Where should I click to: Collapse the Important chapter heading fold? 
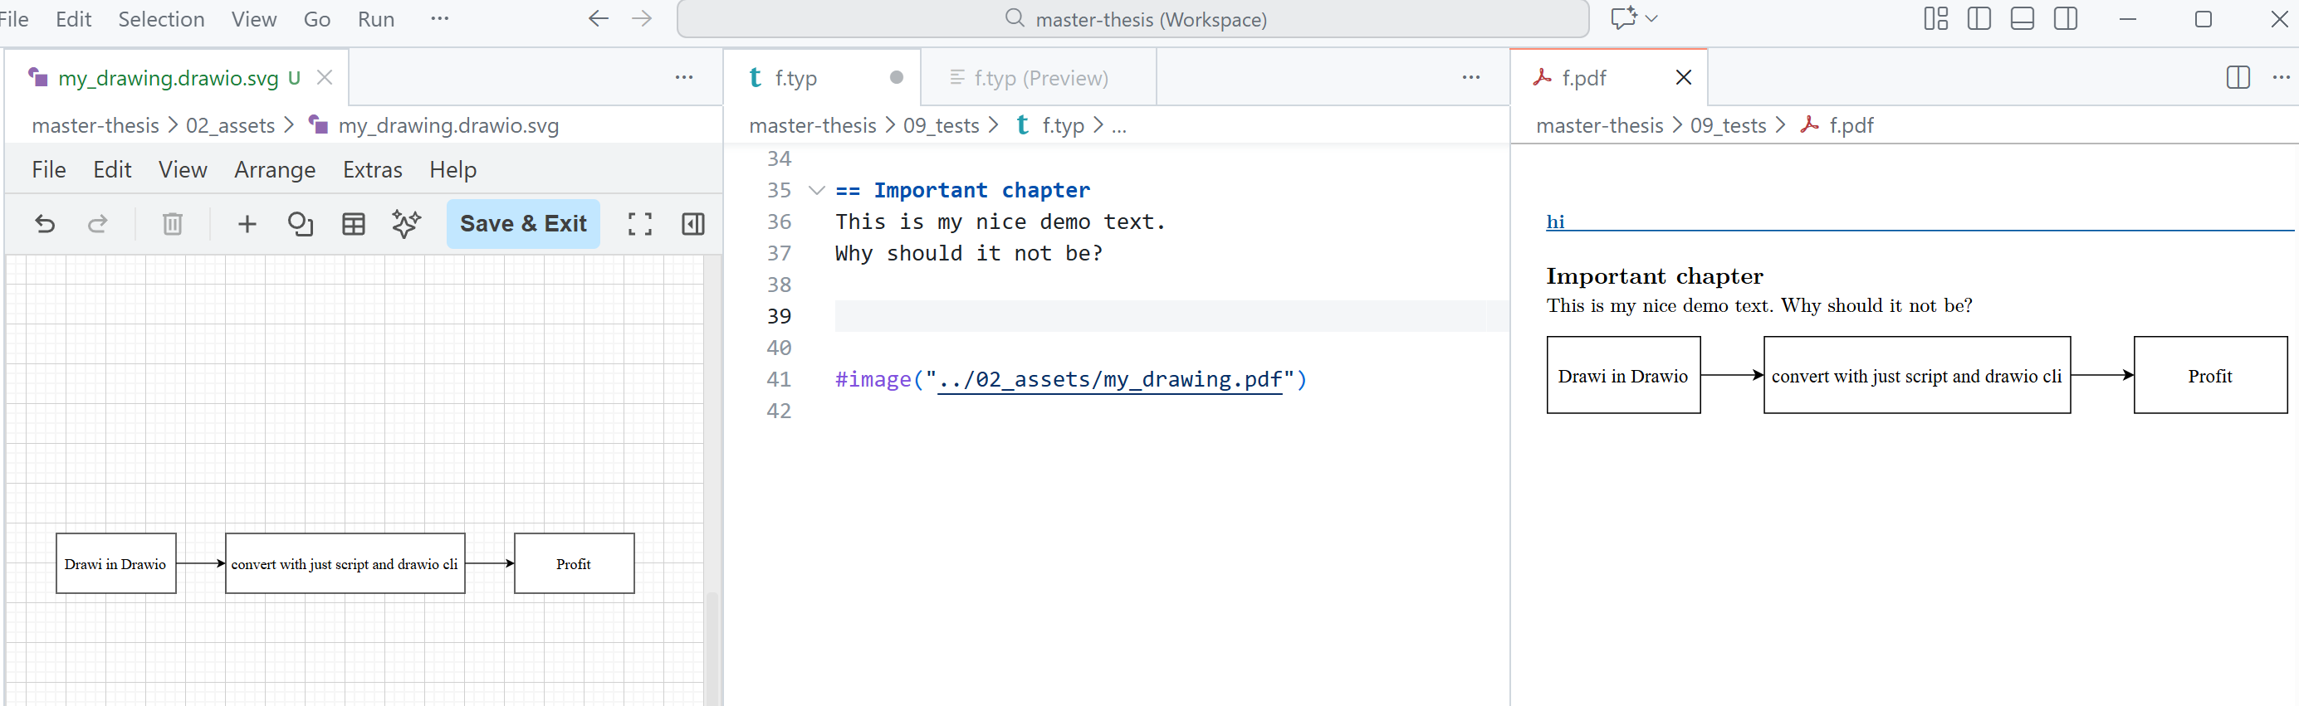pos(815,191)
